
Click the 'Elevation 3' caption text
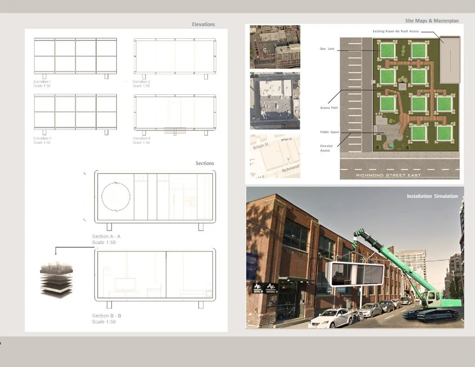42,139
